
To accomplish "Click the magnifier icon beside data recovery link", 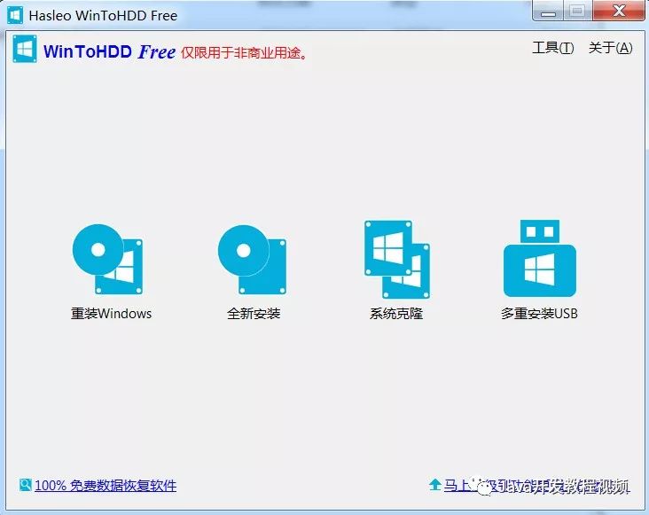I will point(25,485).
